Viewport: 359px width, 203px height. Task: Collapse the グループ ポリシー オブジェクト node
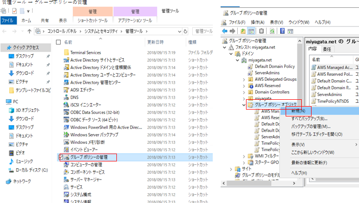click(244, 105)
